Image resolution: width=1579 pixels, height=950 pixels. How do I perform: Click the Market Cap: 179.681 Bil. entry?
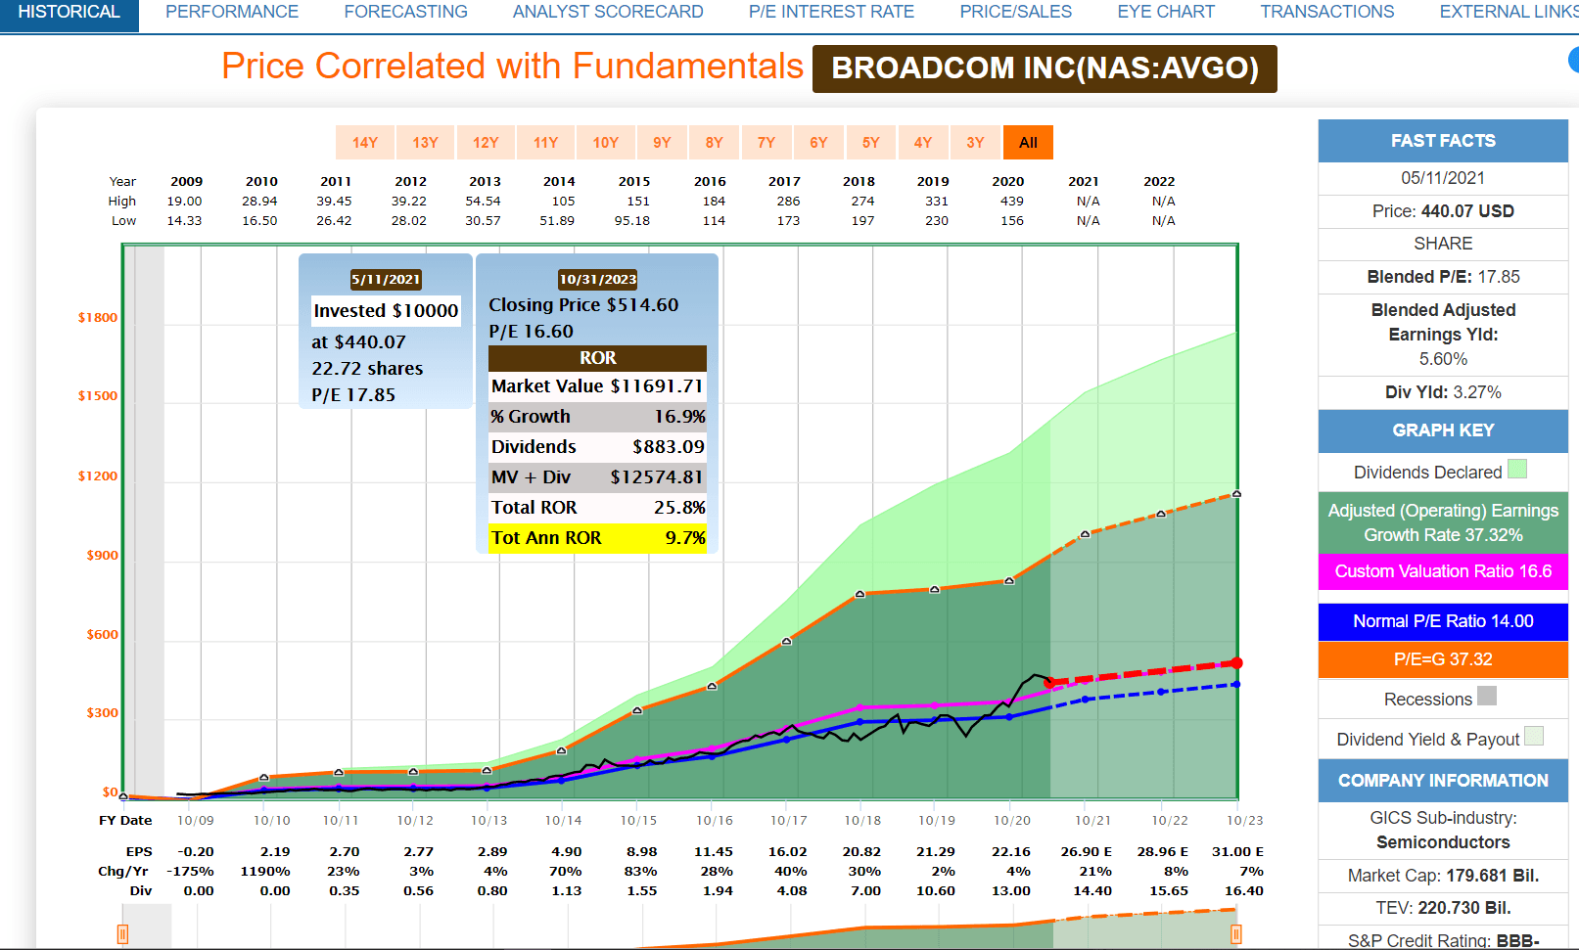click(1443, 876)
